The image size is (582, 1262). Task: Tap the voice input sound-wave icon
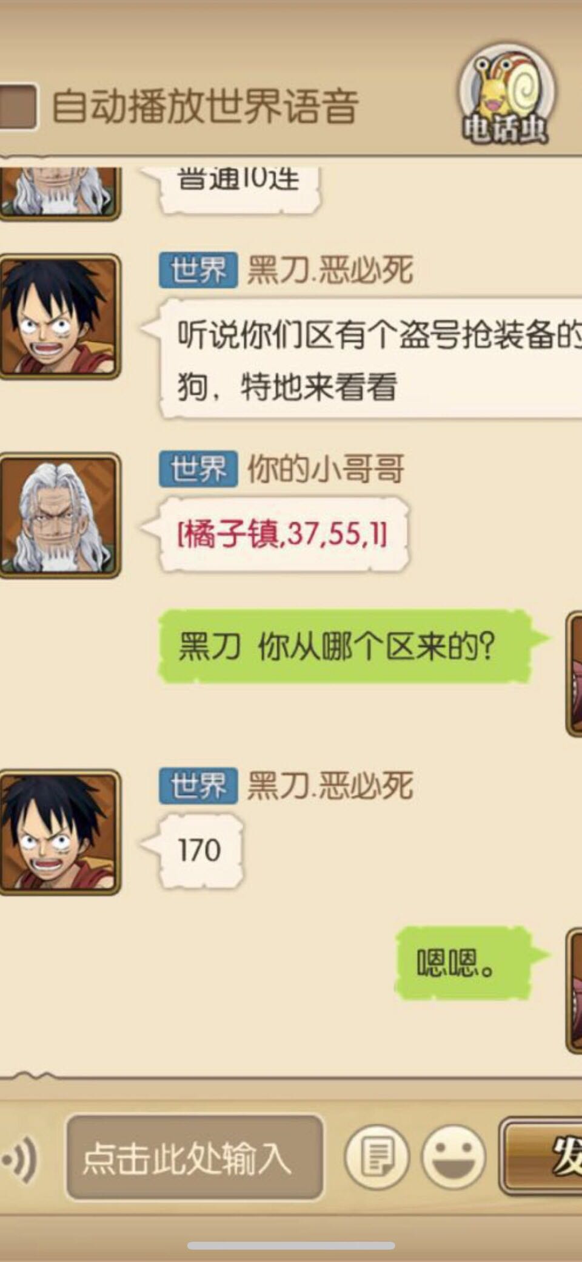pos(21,1159)
